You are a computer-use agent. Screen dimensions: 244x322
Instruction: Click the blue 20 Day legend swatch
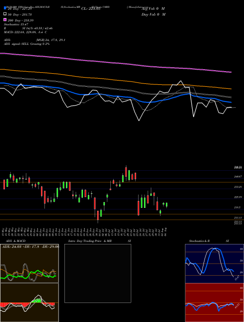coord(5,8)
